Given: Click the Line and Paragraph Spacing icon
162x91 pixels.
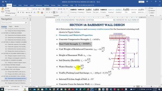Looking at the screenshot, I should tap(57, 12).
